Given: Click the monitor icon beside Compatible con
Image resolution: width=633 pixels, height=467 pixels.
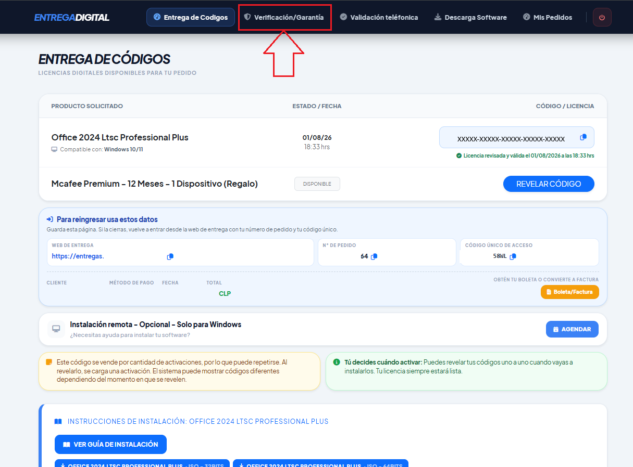Looking at the screenshot, I should pos(54,149).
